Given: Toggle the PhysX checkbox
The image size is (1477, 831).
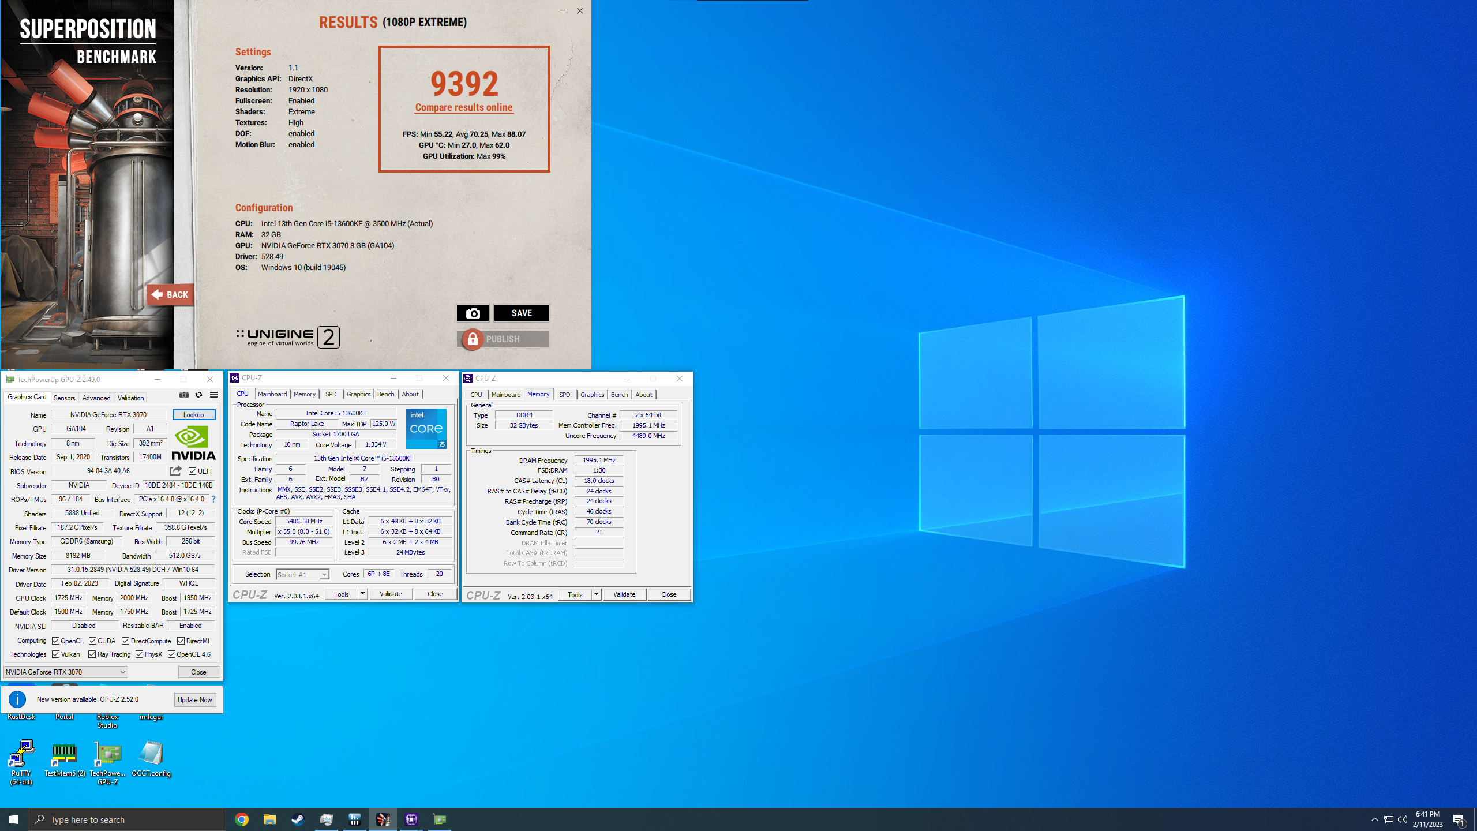Looking at the screenshot, I should 139,654.
